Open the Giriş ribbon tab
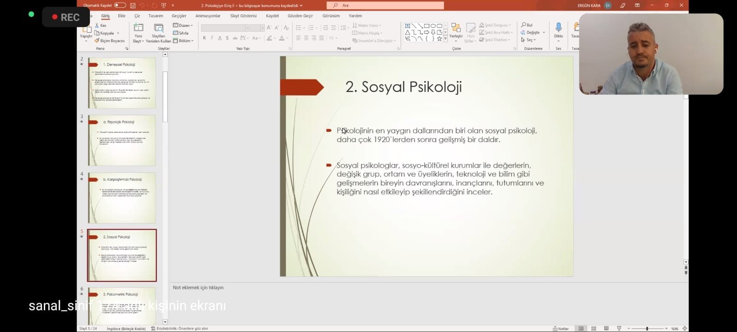Screen dimensions: 737x332 point(105,16)
